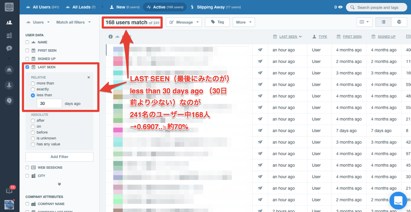Check the SIGNED UP filter checkbox

coord(27,59)
